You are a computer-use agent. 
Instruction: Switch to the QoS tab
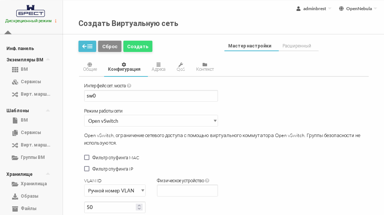click(x=181, y=67)
